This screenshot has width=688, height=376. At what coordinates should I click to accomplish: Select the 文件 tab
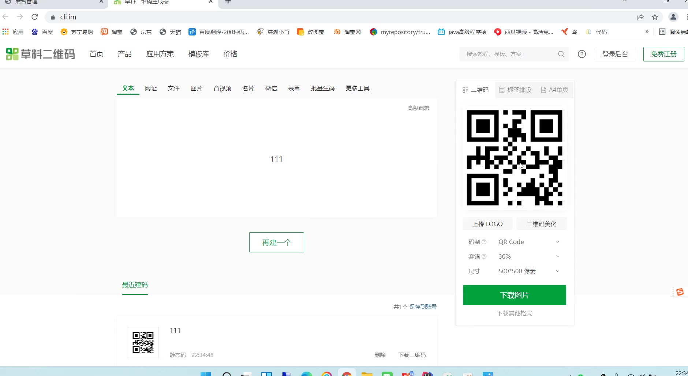[173, 88]
